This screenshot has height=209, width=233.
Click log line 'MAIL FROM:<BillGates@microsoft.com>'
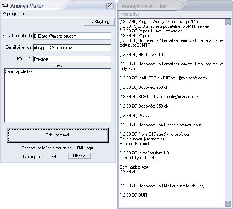(164, 78)
